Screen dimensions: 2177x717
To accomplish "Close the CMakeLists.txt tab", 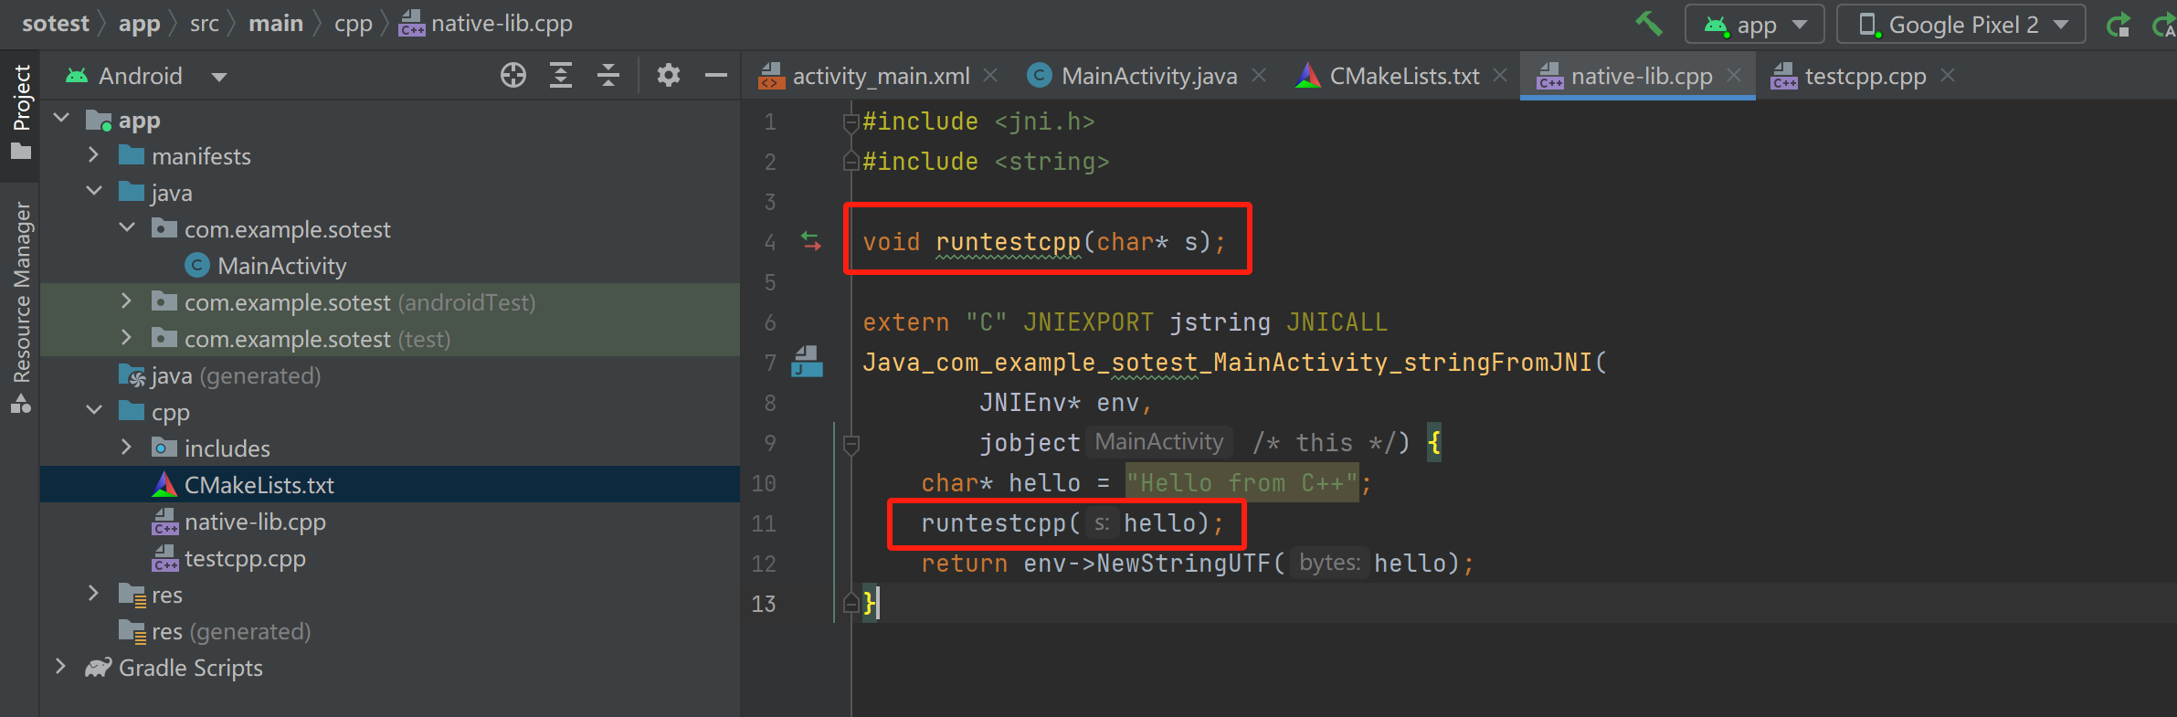I will (x=1500, y=76).
